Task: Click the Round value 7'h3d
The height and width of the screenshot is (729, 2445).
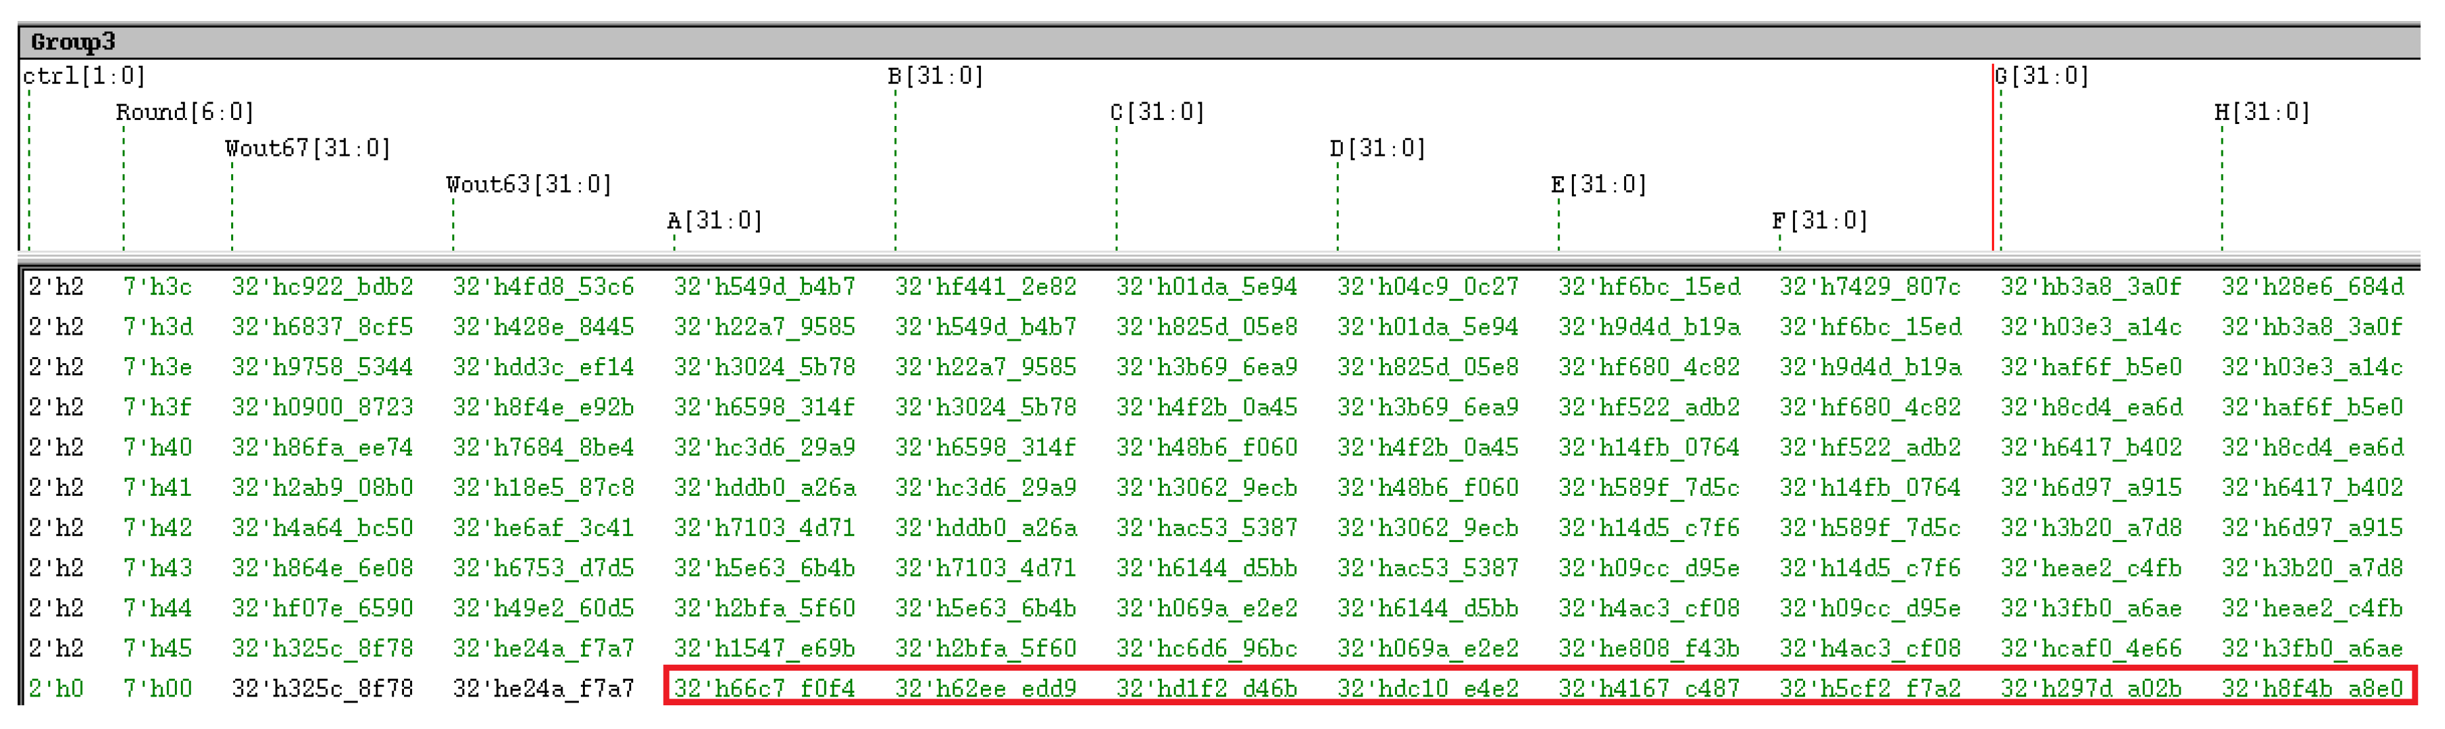Action: click(x=157, y=327)
